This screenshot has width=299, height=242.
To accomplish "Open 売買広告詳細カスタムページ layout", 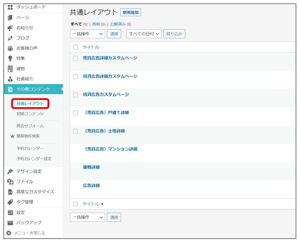I will [x=110, y=58].
